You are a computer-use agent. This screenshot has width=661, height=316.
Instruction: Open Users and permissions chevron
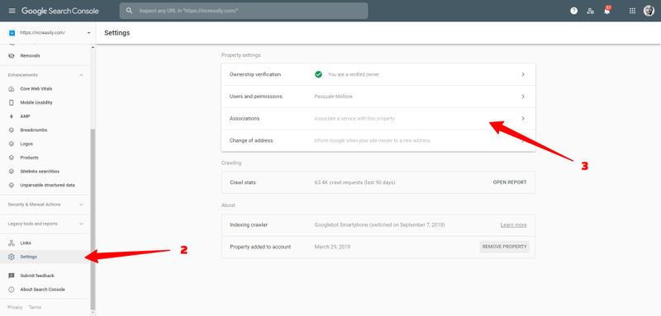523,97
